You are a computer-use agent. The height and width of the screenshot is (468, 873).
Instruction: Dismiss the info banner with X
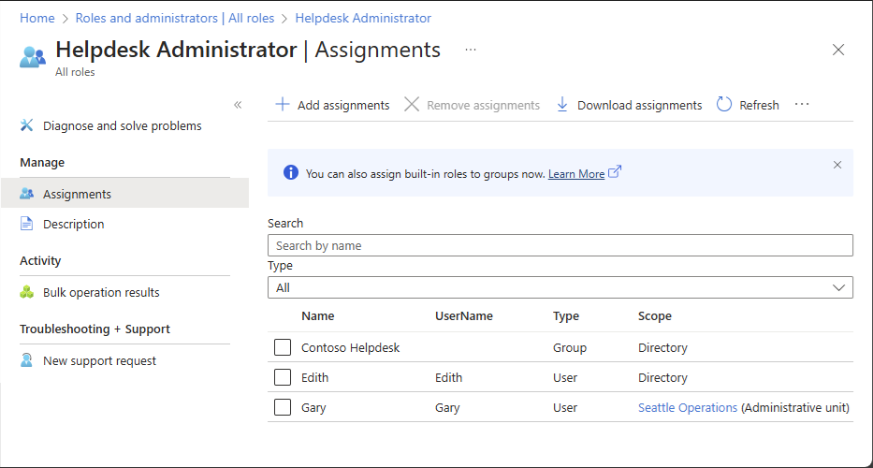[x=837, y=165]
